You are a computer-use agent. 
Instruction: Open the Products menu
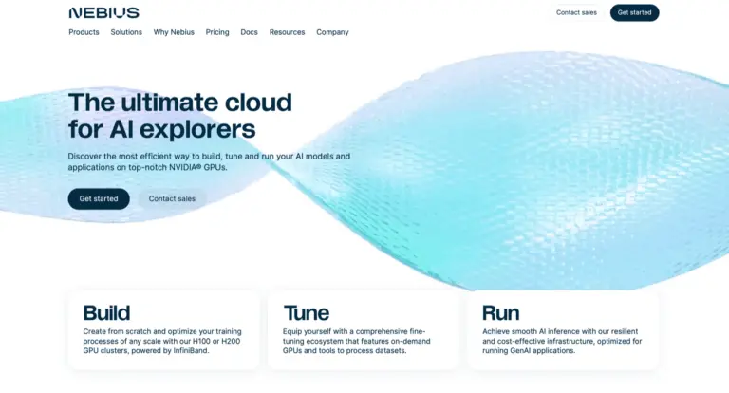coord(84,32)
